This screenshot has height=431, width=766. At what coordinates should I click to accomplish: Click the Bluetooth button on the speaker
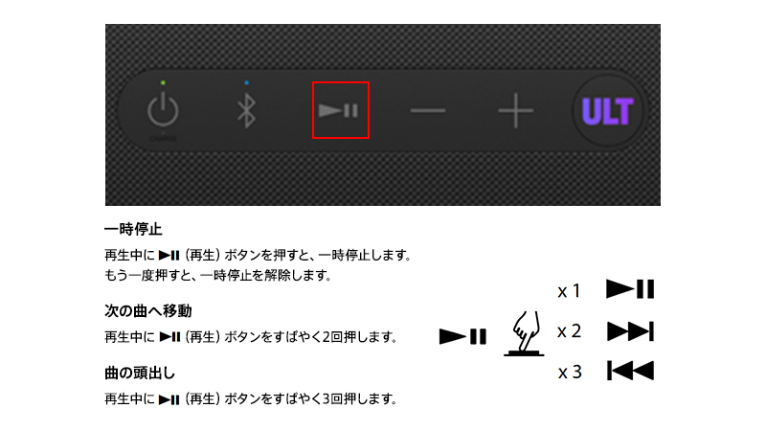coord(246,111)
